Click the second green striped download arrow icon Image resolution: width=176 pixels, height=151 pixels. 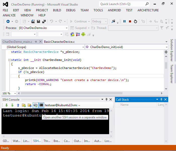coord(12,105)
